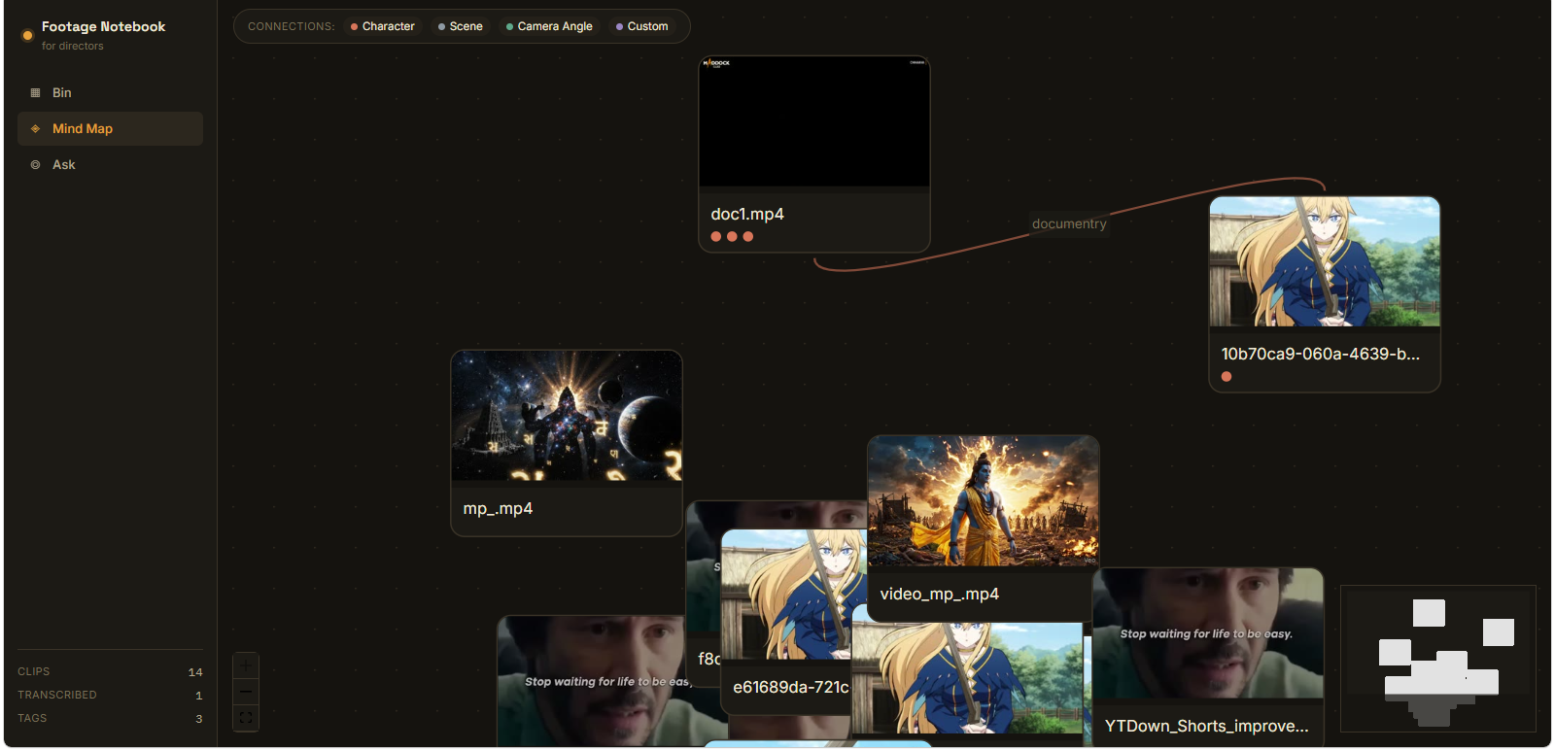Click the TAGS stat label
1555x750 pixels.
32,718
